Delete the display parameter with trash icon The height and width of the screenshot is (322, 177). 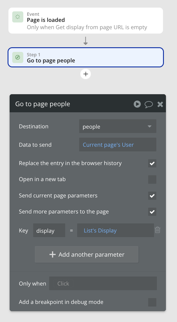(x=157, y=230)
